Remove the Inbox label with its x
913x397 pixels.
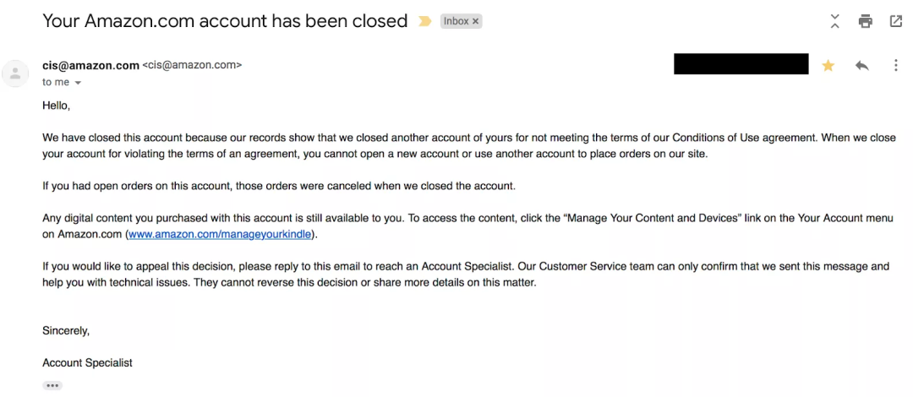[475, 21]
